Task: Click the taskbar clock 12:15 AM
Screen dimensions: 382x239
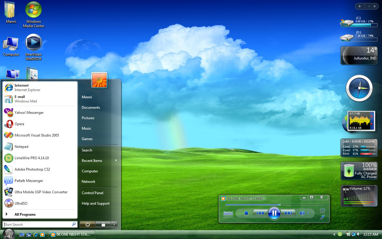Action: click(371, 235)
